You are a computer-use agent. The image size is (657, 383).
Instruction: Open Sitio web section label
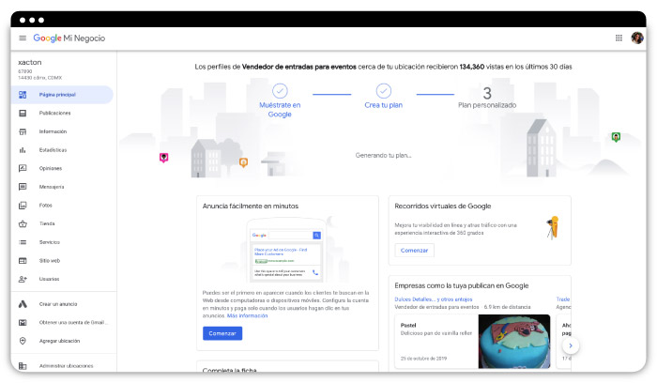50,261
